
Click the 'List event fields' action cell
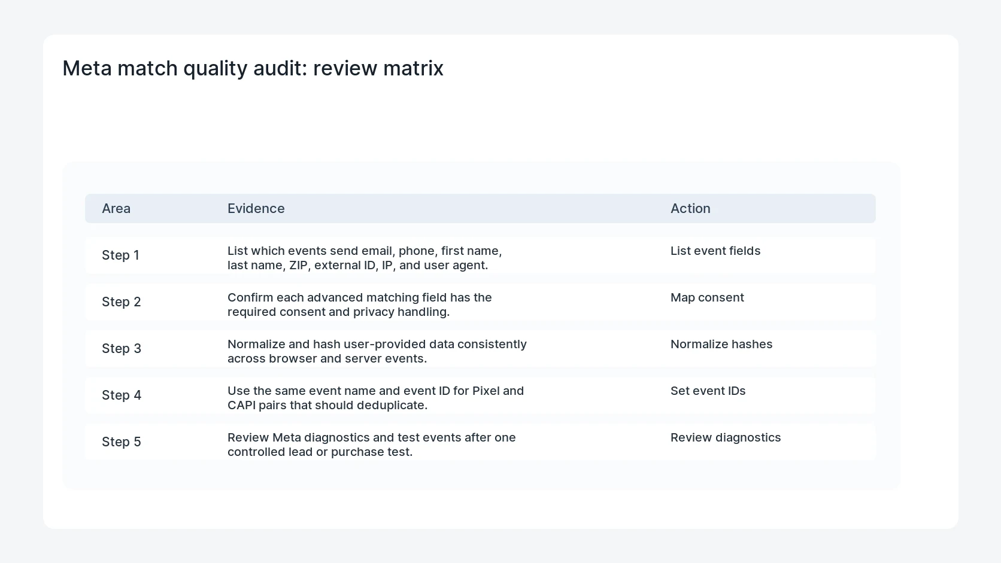click(715, 251)
